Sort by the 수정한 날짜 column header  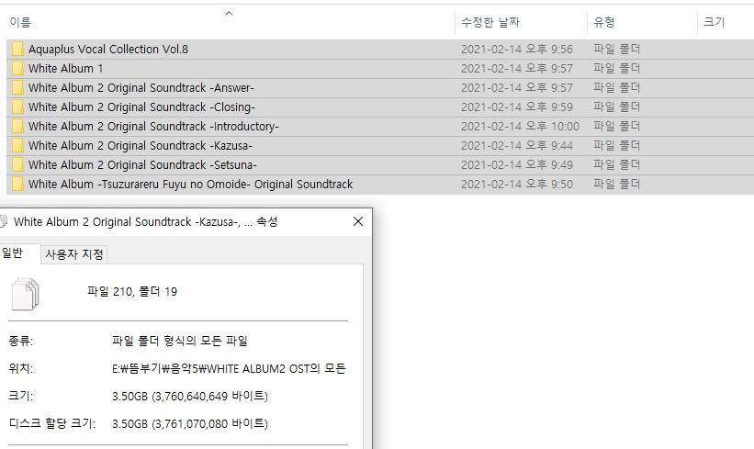click(x=490, y=22)
